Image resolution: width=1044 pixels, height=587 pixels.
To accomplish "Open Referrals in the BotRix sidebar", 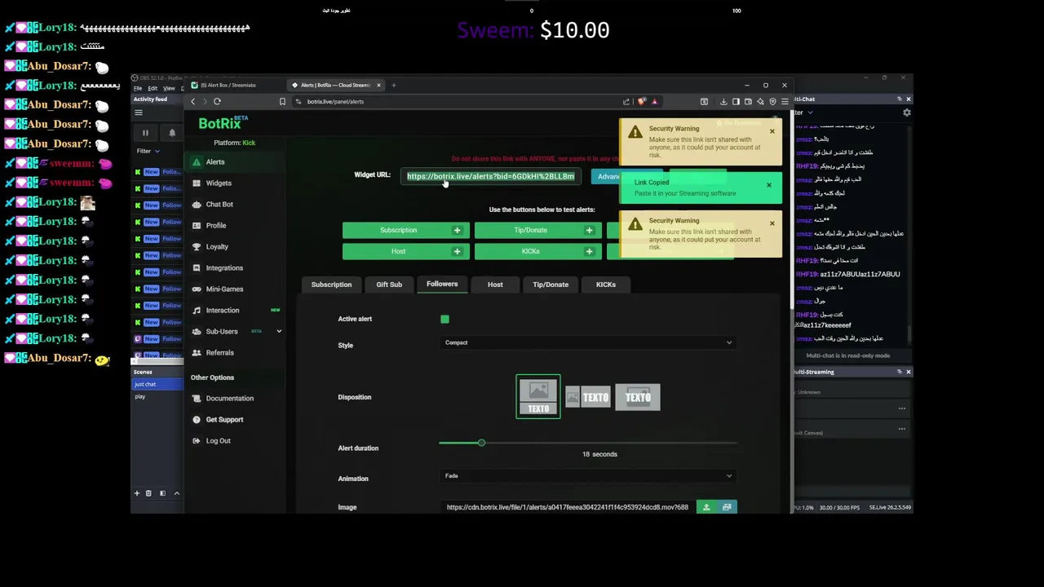I will (x=234, y=353).
